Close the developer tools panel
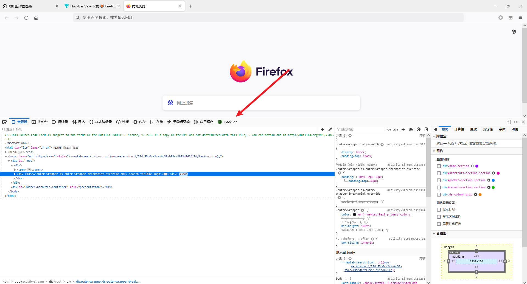The image size is (527, 284). pyautogui.click(x=523, y=122)
